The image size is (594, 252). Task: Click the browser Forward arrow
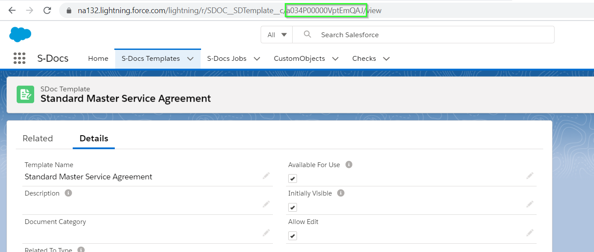(29, 10)
